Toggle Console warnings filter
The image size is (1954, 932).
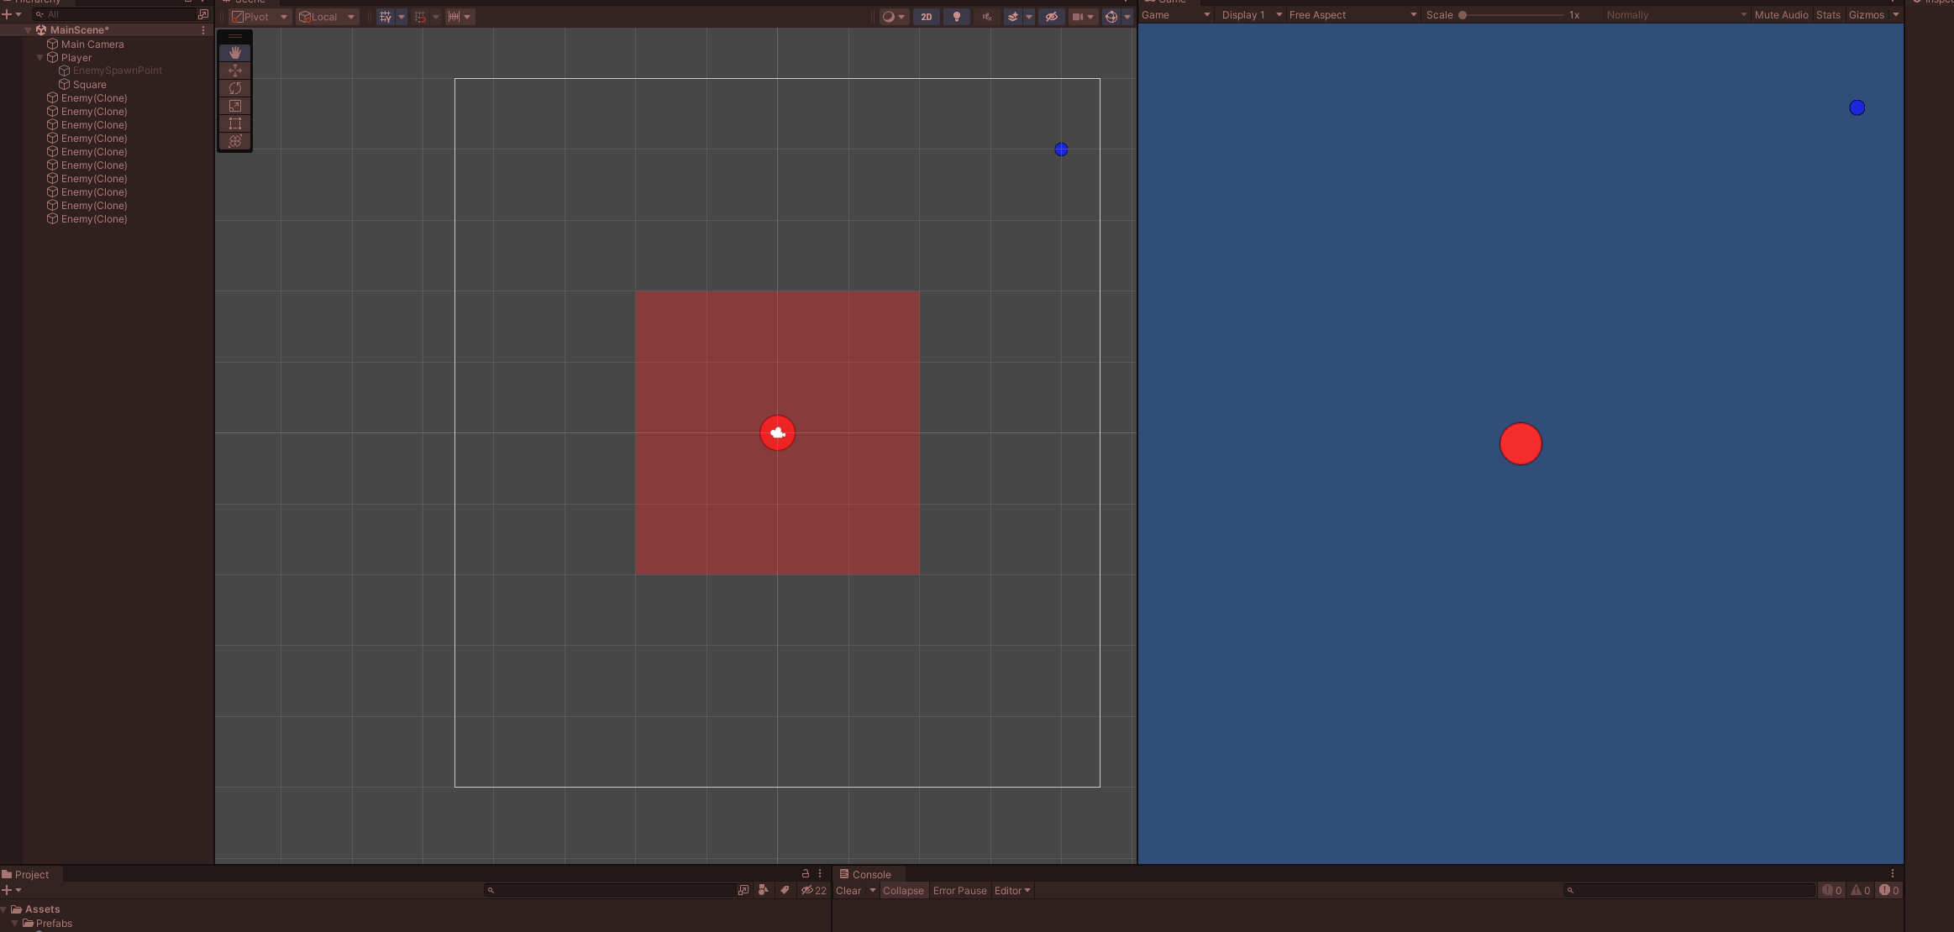click(x=1861, y=890)
